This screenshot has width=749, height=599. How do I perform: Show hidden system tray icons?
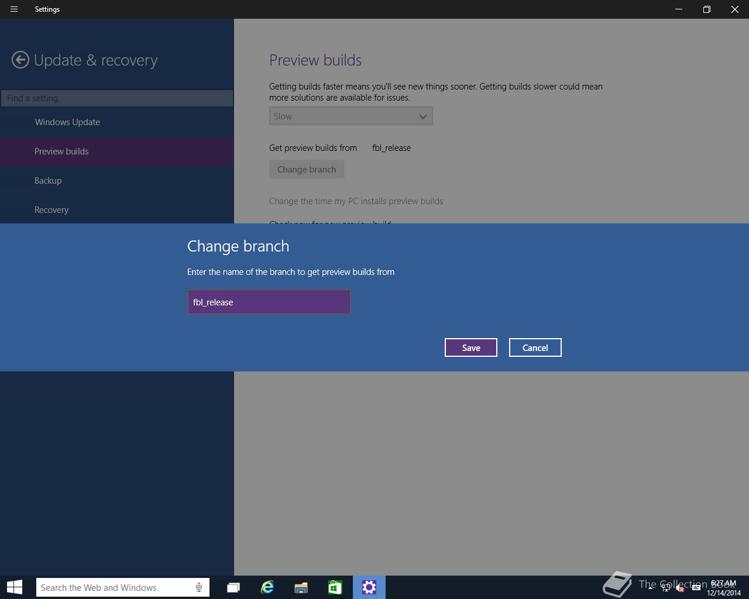click(651, 587)
